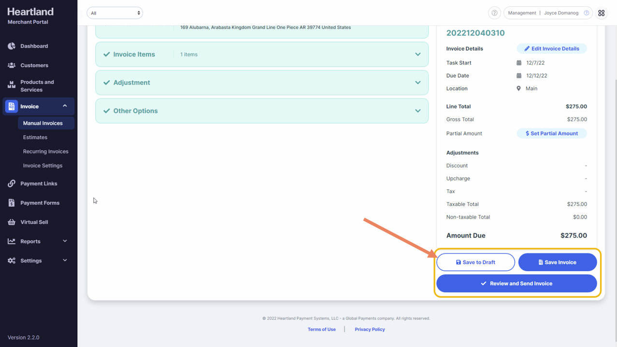Open the app grid icon
The height and width of the screenshot is (347, 617).
(x=601, y=13)
